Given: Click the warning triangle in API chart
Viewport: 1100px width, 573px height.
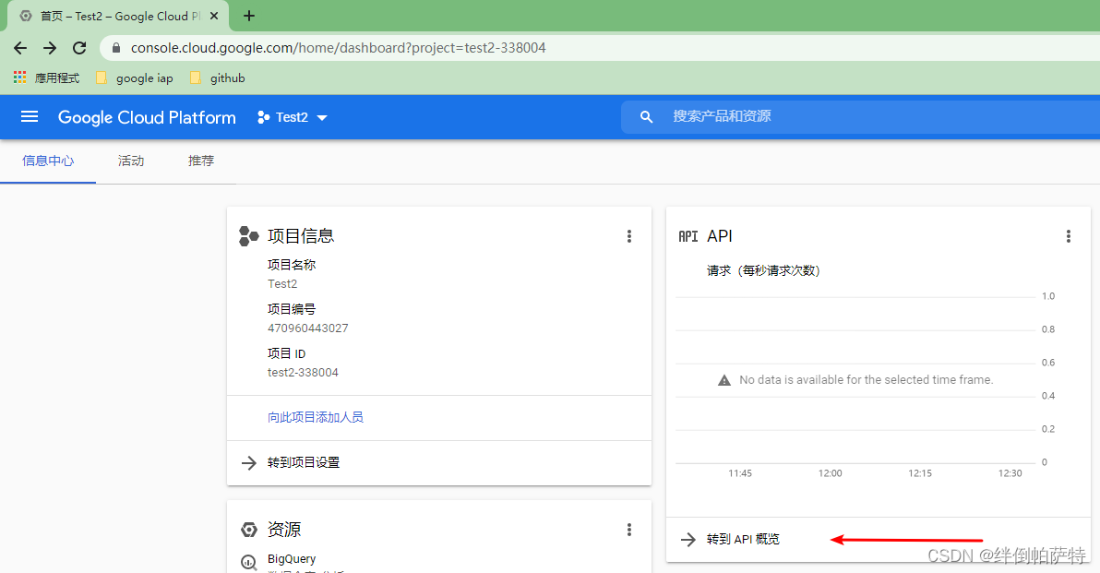Looking at the screenshot, I should pyautogui.click(x=724, y=380).
